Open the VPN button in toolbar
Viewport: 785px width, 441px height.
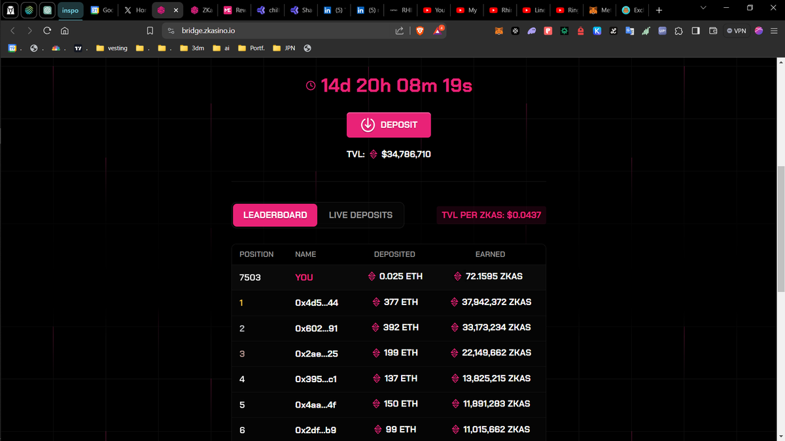pos(736,31)
